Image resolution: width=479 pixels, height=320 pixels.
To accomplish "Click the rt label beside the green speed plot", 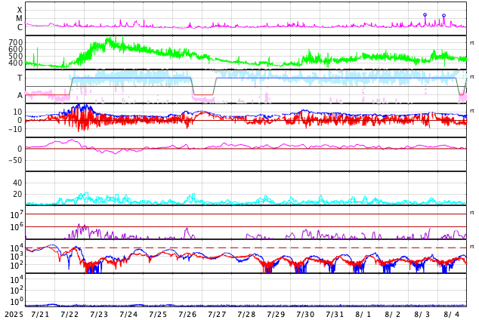I will click(x=472, y=43).
